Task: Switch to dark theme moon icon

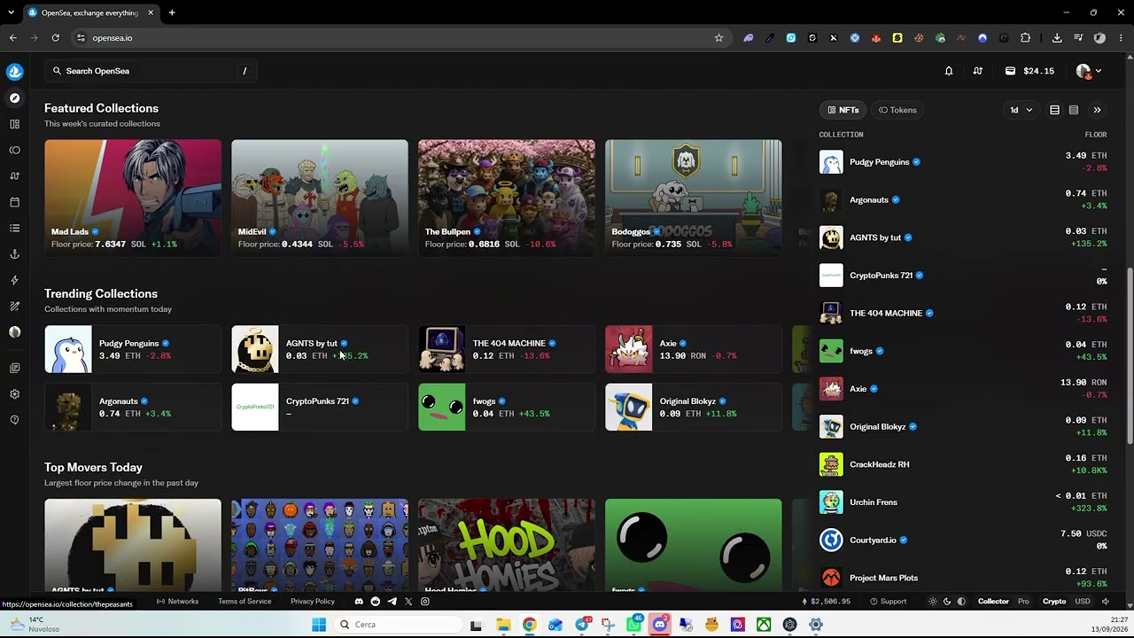Action: point(947,602)
